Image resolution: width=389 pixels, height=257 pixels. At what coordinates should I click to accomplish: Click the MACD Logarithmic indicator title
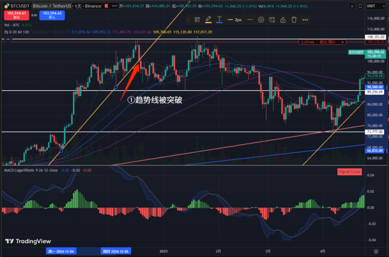coord(31,170)
